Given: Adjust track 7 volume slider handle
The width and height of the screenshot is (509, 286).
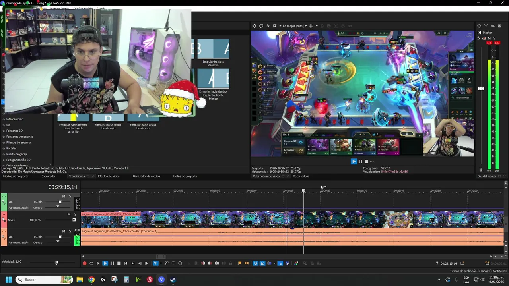Looking at the screenshot, I should [60, 202].
